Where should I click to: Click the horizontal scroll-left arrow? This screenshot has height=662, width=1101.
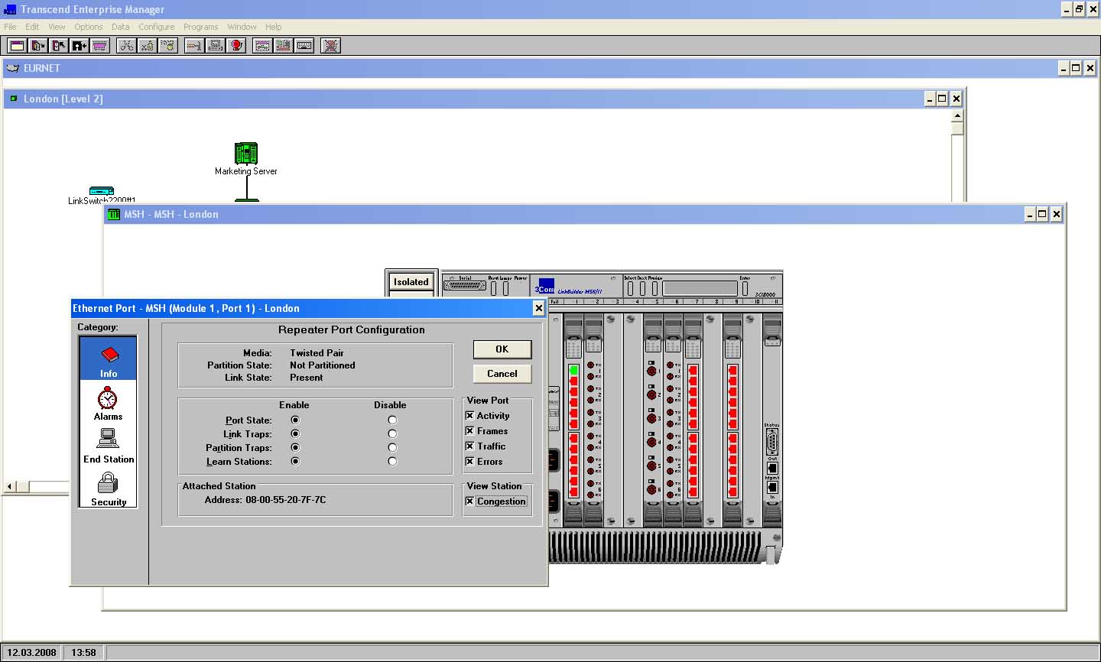coord(10,486)
